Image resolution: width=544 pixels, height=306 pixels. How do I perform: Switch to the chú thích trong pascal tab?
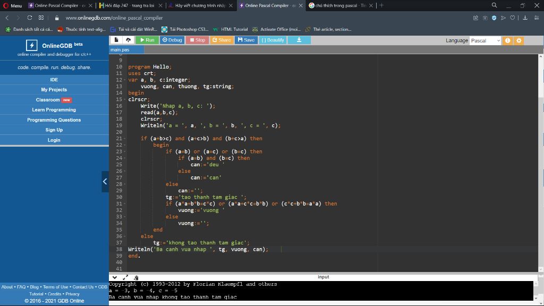tap(341, 5)
